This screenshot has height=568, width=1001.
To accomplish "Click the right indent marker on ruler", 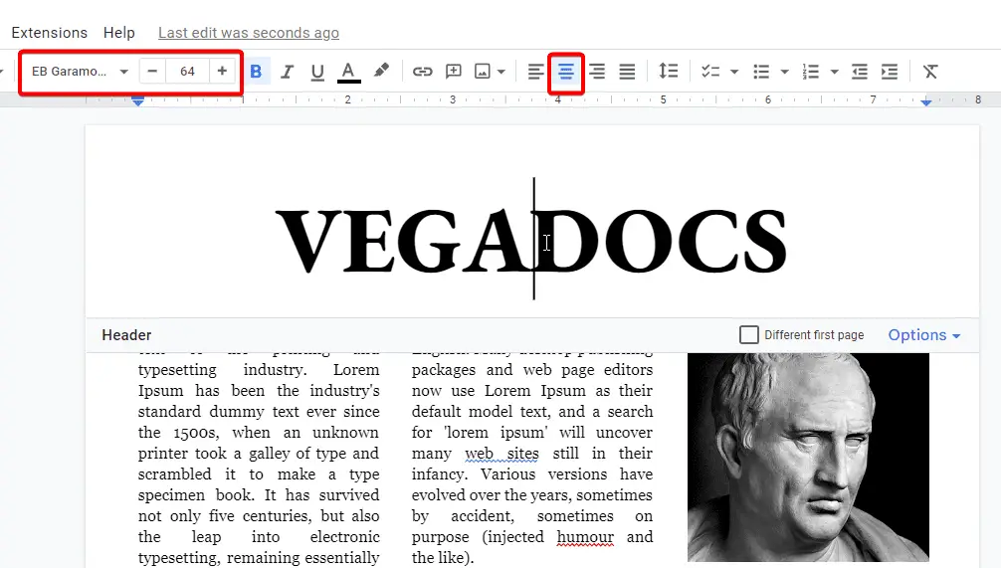I will pyautogui.click(x=926, y=101).
